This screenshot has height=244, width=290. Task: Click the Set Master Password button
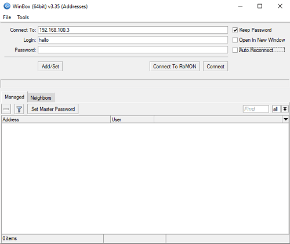pos(53,109)
